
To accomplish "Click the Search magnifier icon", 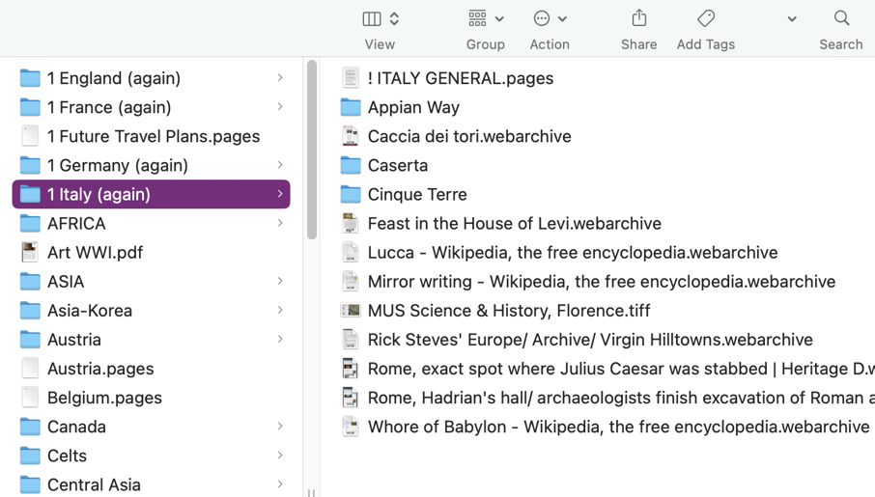I will tap(841, 18).
